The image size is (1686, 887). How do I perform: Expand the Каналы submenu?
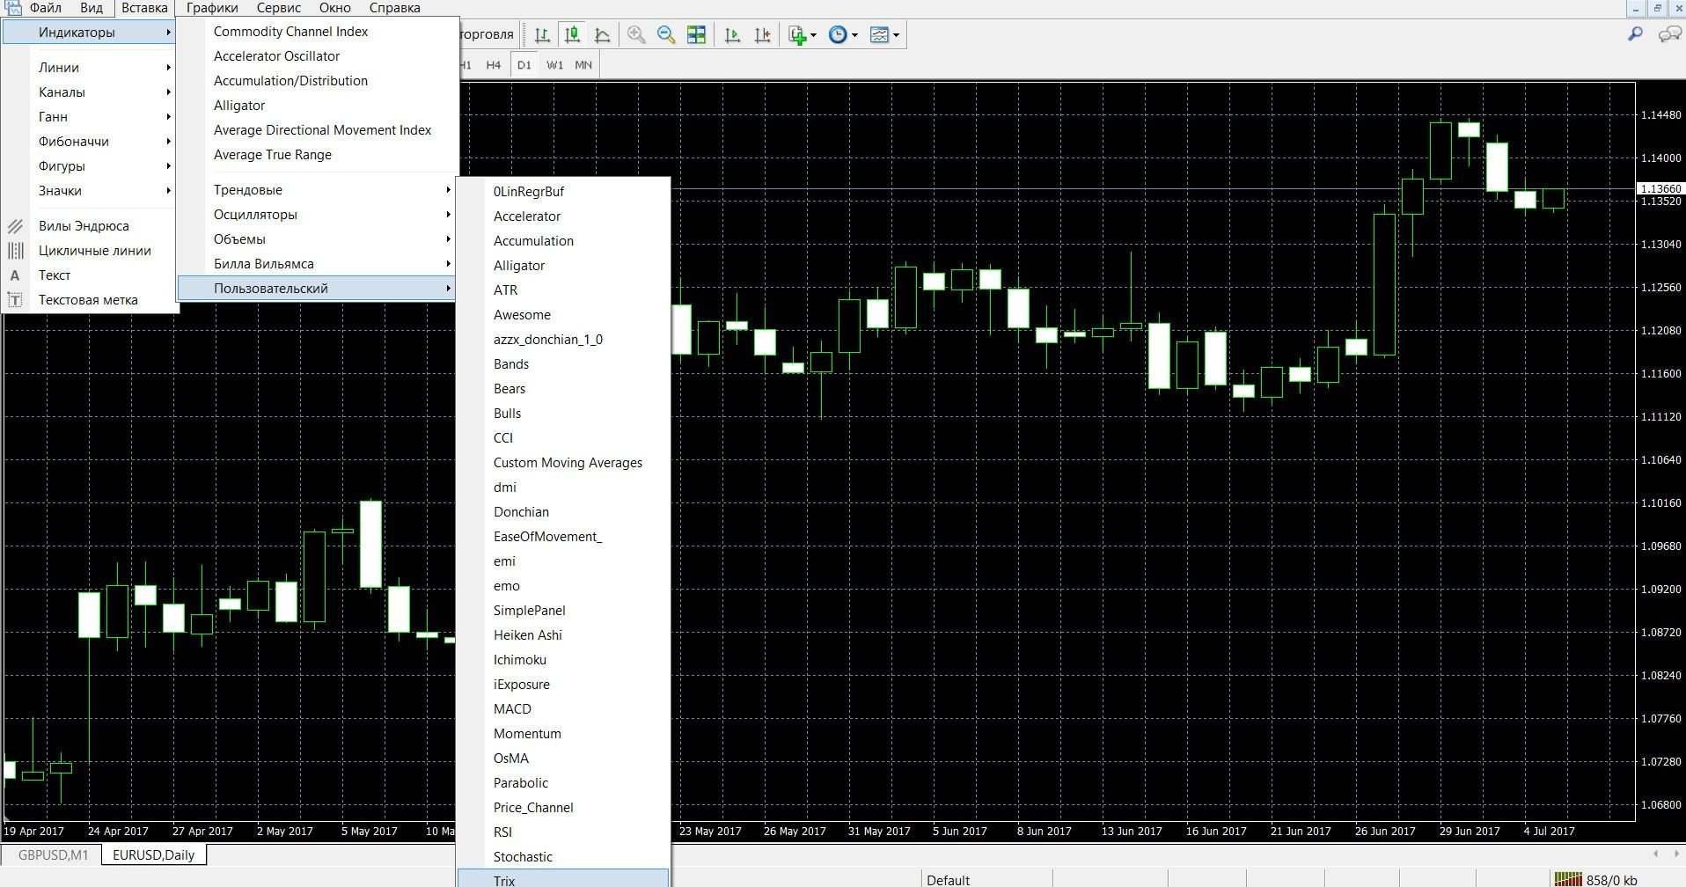click(91, 92)
